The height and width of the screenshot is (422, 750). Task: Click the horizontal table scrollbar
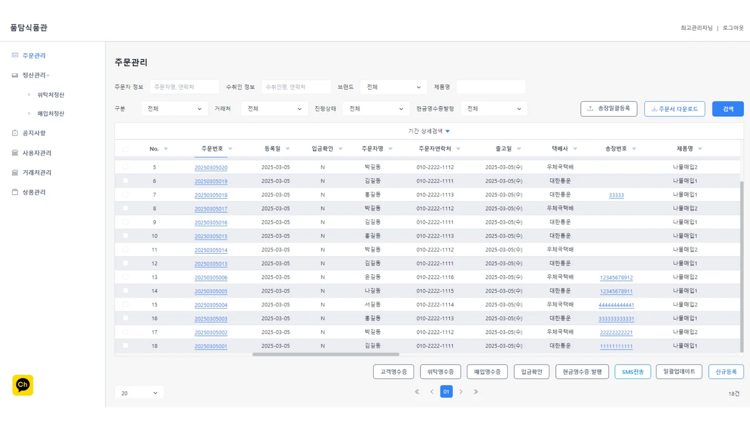click(x=325, y=354)
